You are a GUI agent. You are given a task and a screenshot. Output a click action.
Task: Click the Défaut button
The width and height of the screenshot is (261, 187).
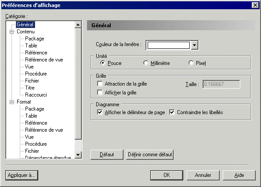(x=107, y=155)
